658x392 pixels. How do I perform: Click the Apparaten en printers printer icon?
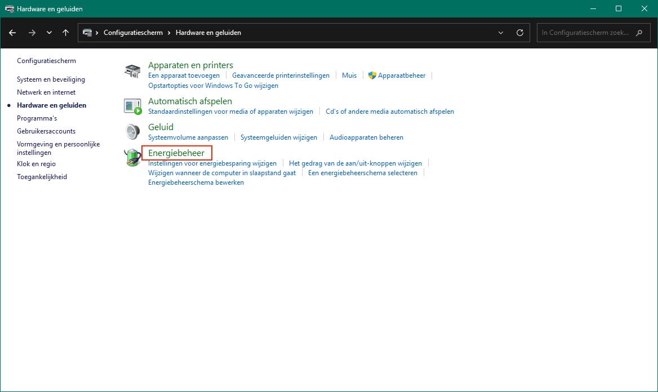coord(132,71)
